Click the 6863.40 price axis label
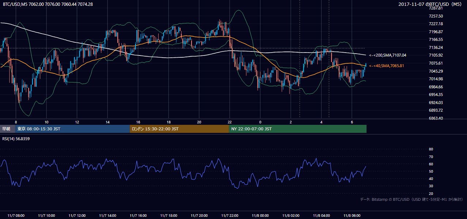Image resolution: width=467 pixels, height=219 pixels. coord(436,118)
